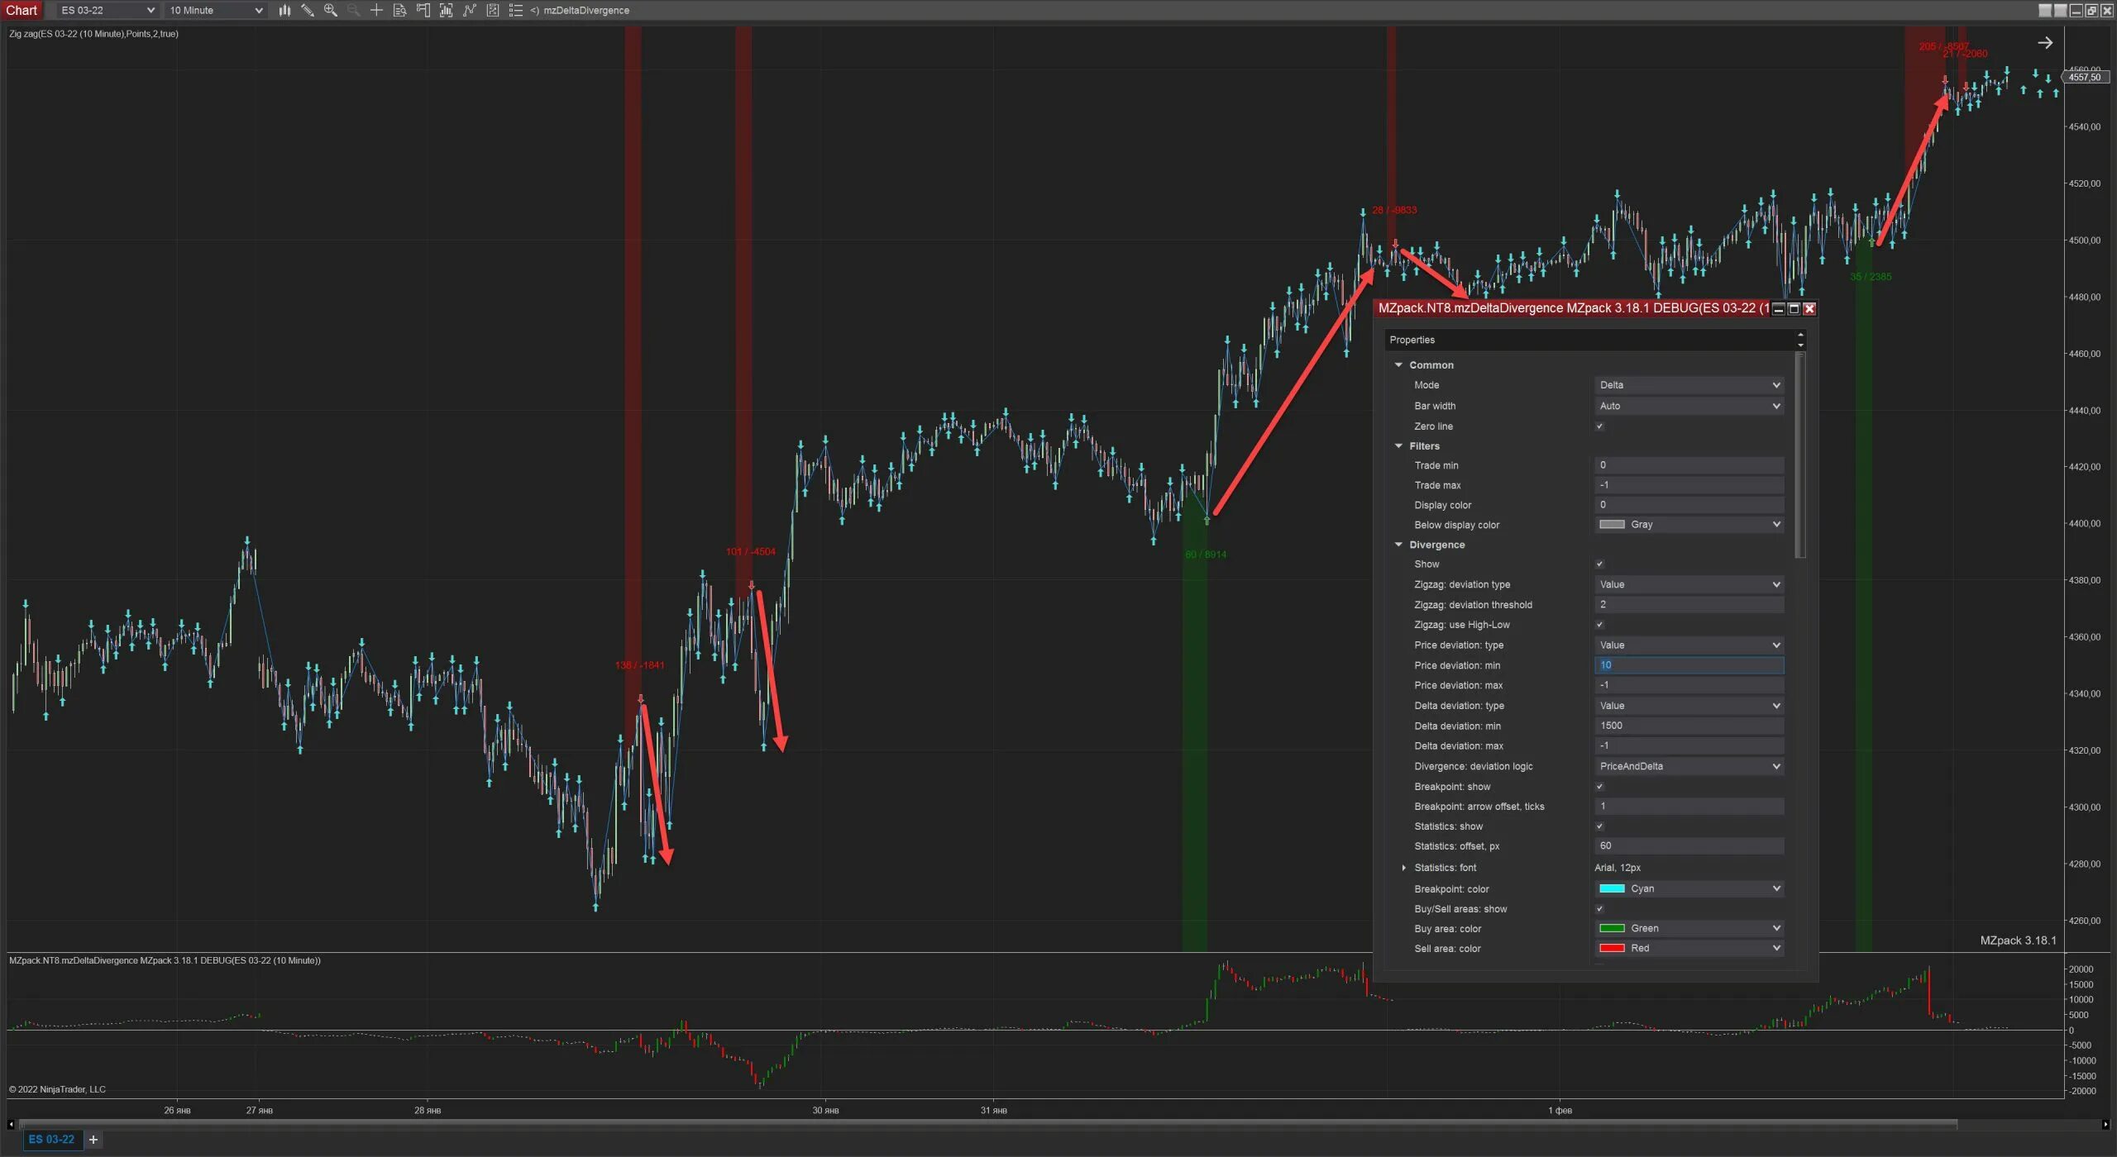Open the Chart Trader icon
This screenshot has height=1157, width=2117.
click(423, 10)
